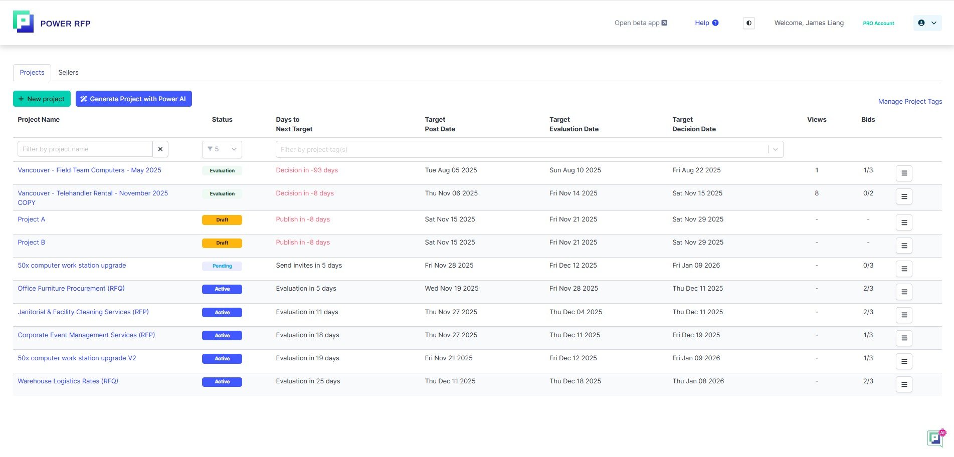Expand the project tags filter dropdown
Viewport: 954px width, 457px height.
click(x=775, y=149)
